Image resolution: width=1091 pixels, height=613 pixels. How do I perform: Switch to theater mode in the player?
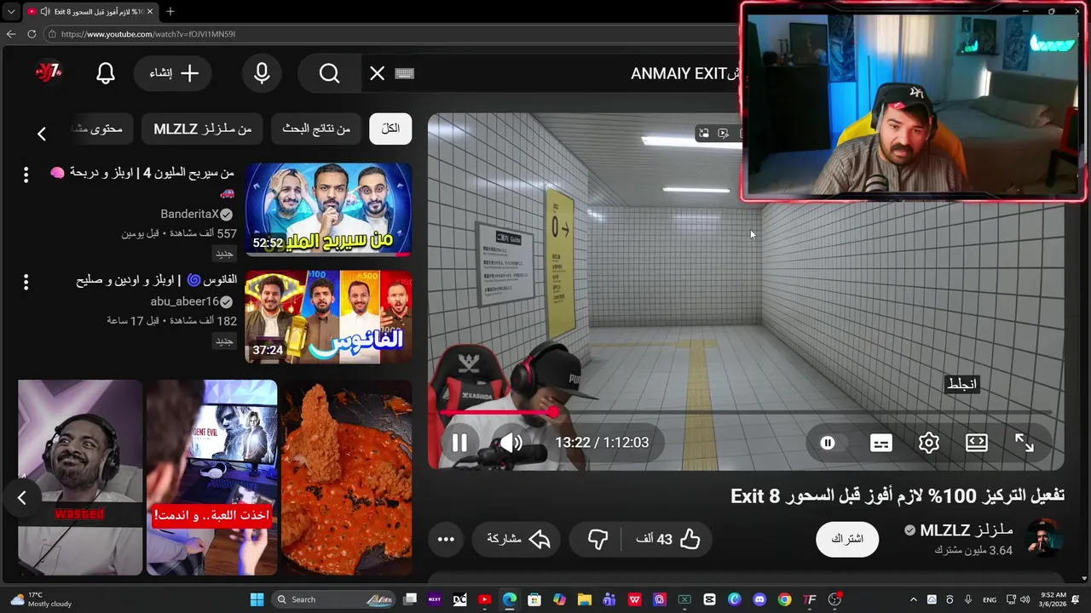(977, 443)
